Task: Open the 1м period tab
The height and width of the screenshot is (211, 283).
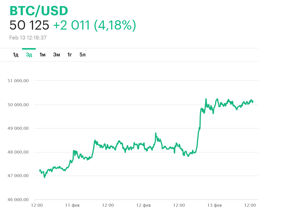Action: click(42, 55)
